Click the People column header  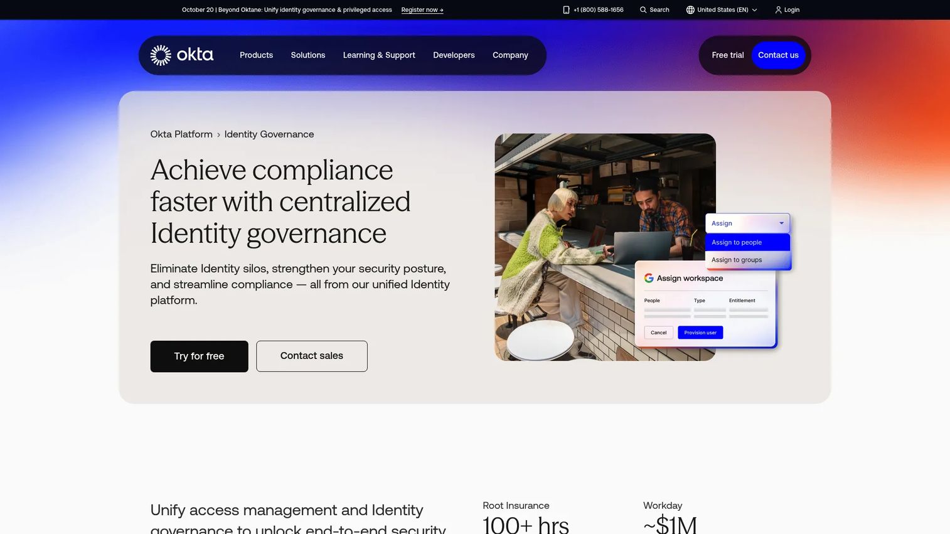pos(652,301)
